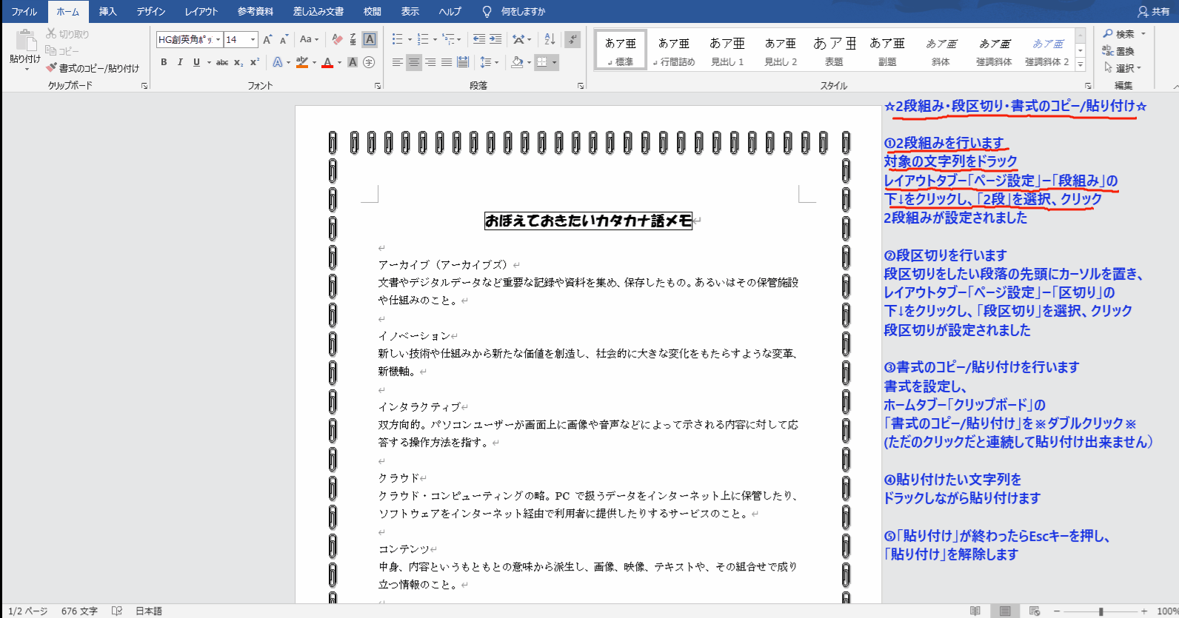Screen dimensions: 1179x618
Task: Click the enclosed character (囲い文字) icon
Action: [x=369, y=62]
